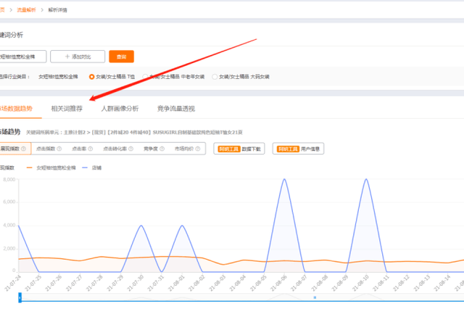Click the help icon beside 展现指数
464x309 pixels.
coord(24,149)
